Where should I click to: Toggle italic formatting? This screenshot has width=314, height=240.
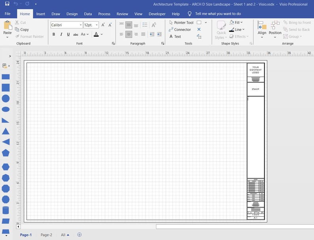[x=61, y=34]
